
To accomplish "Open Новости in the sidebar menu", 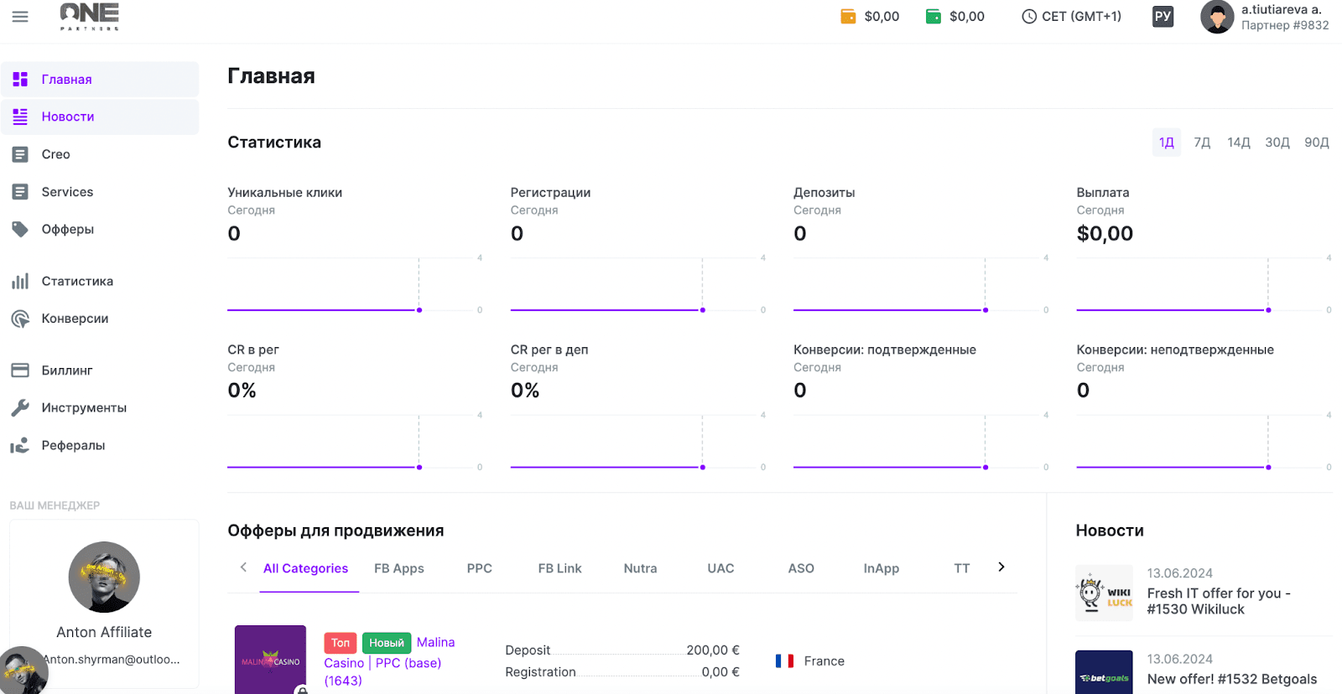I will [x=68, y=117].
